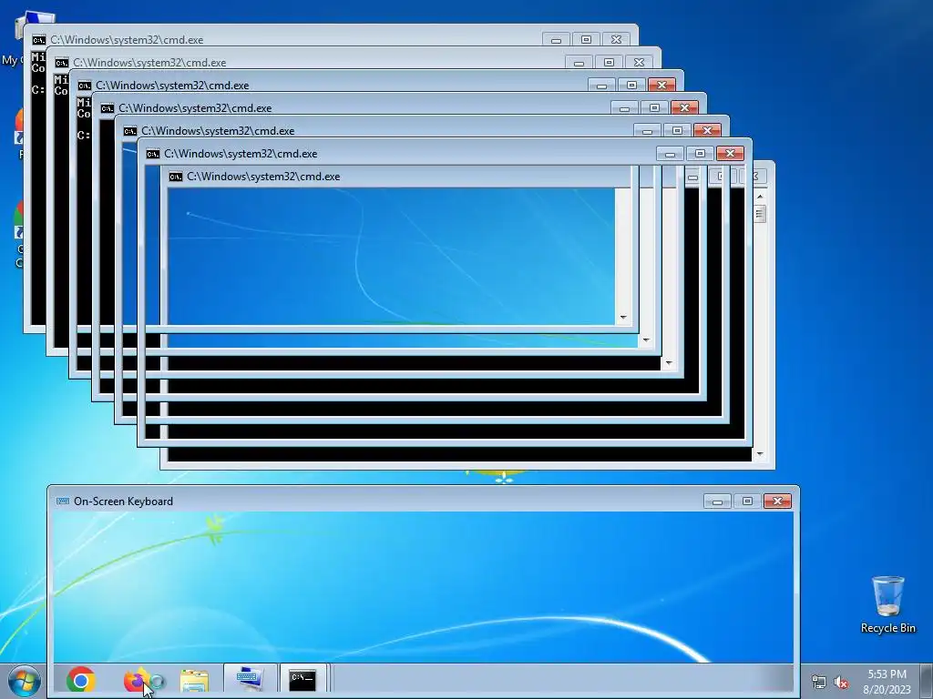
Task: Open the On-Screen Keyboard title bar keyboard icon
Action: 63,501
